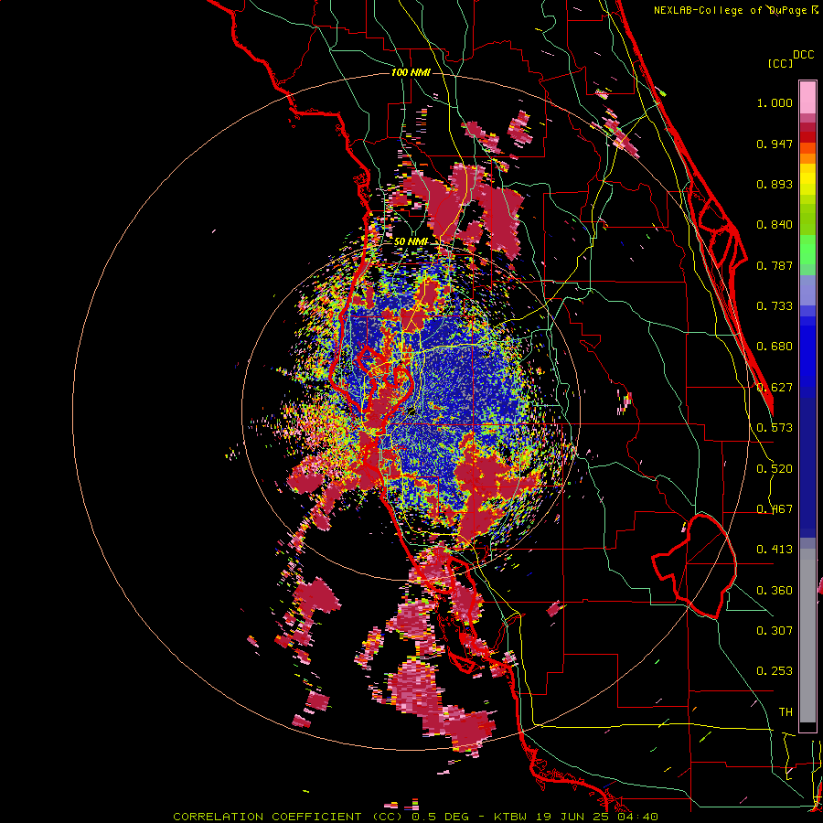Click the 0.840 scale value
The image size is (823, 823).
click(775, 225)
